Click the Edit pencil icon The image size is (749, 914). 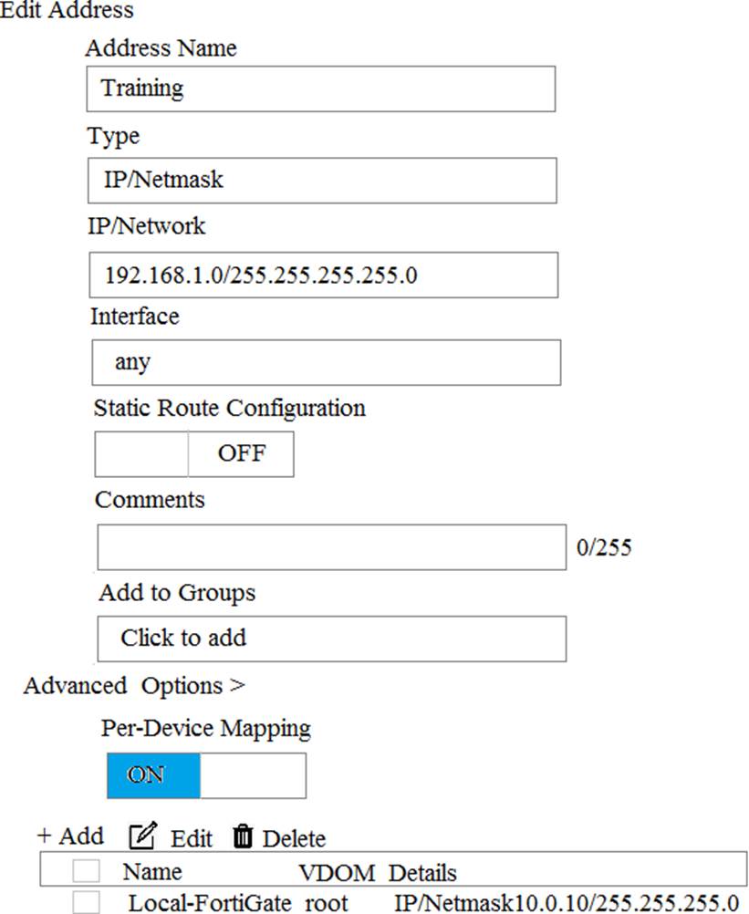[141, 836]
